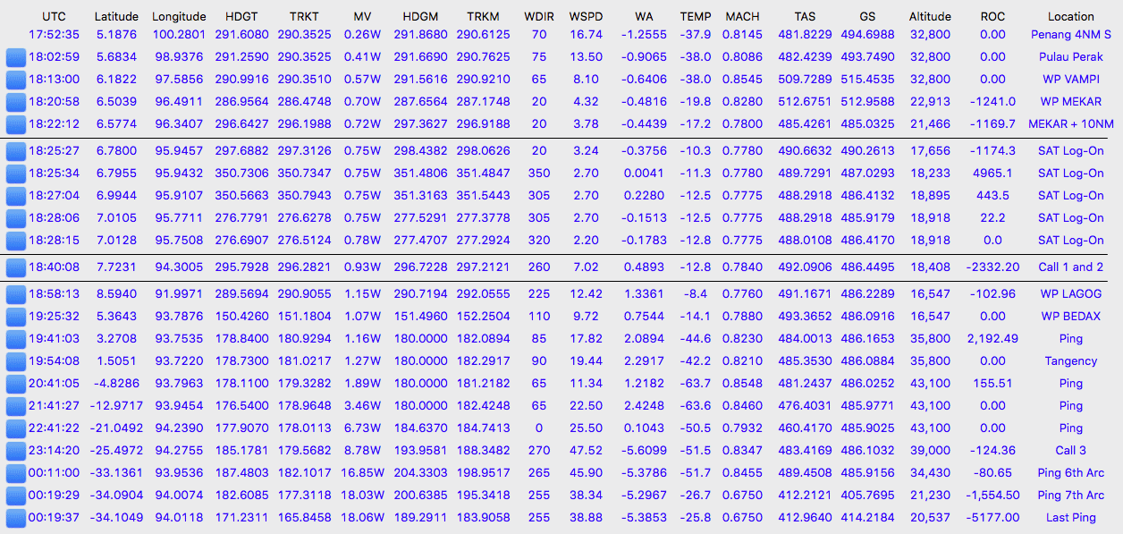Click the "Tangency" location cell

[x=1071, y=361]
